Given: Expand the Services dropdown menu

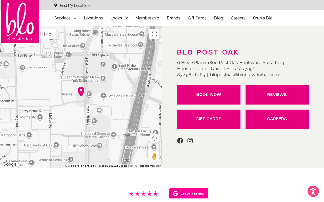Looking at the screenshot, I should 65,18.
